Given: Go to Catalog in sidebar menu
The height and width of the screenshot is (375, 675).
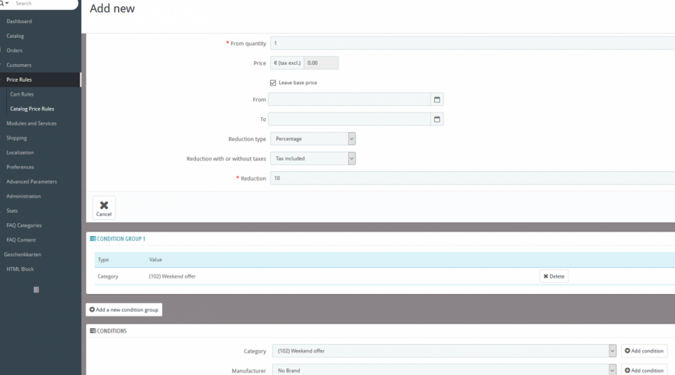Looking at the screenshot, I should 15,36.
